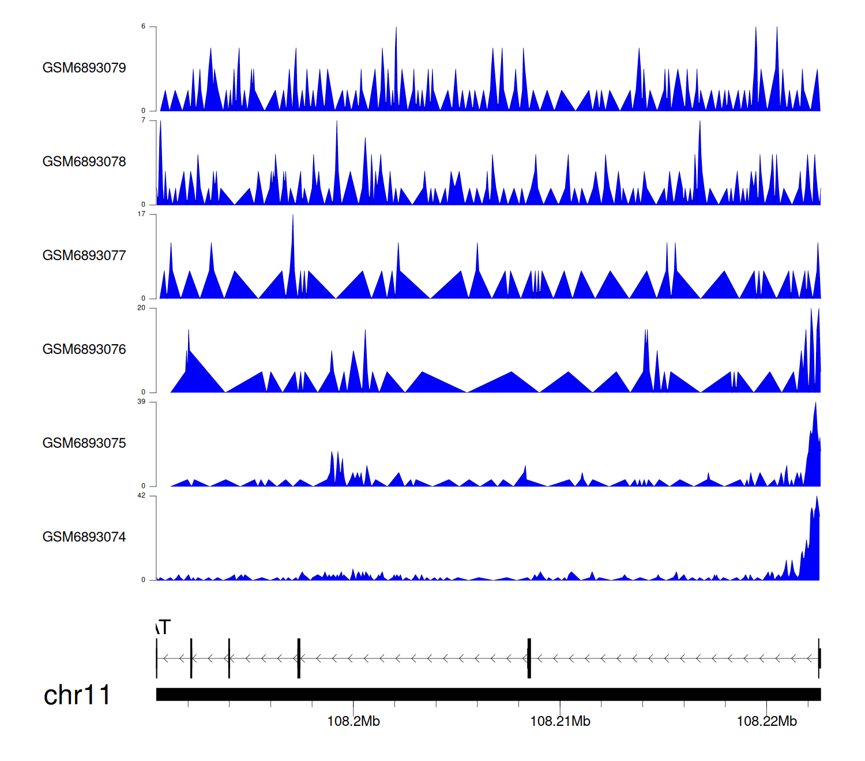The width and height of the screenshot is (865, 761).
Task: Click the chr11 chromosome label
Action: (x=77, y=695)
